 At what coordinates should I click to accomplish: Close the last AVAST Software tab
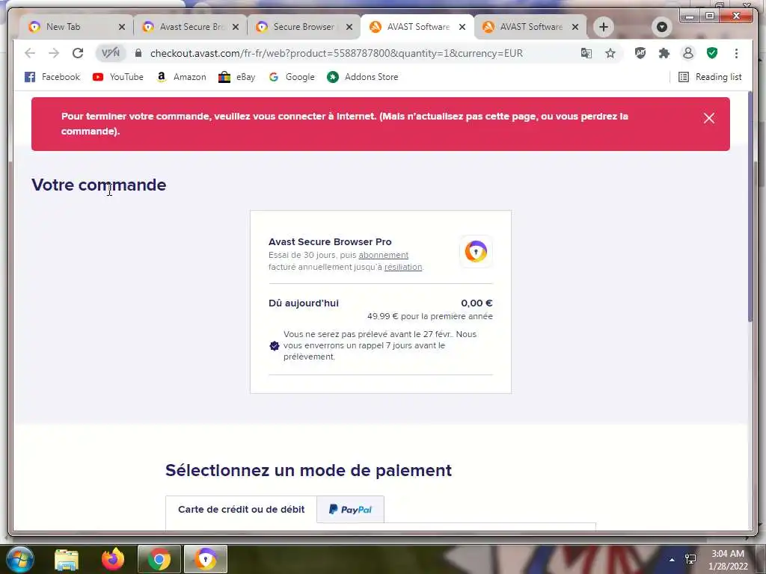click(x=575, y=27)
